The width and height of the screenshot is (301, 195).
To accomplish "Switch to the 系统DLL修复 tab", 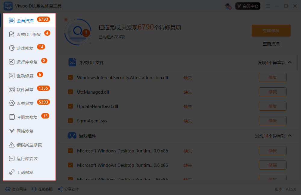I will pos(29,34).
